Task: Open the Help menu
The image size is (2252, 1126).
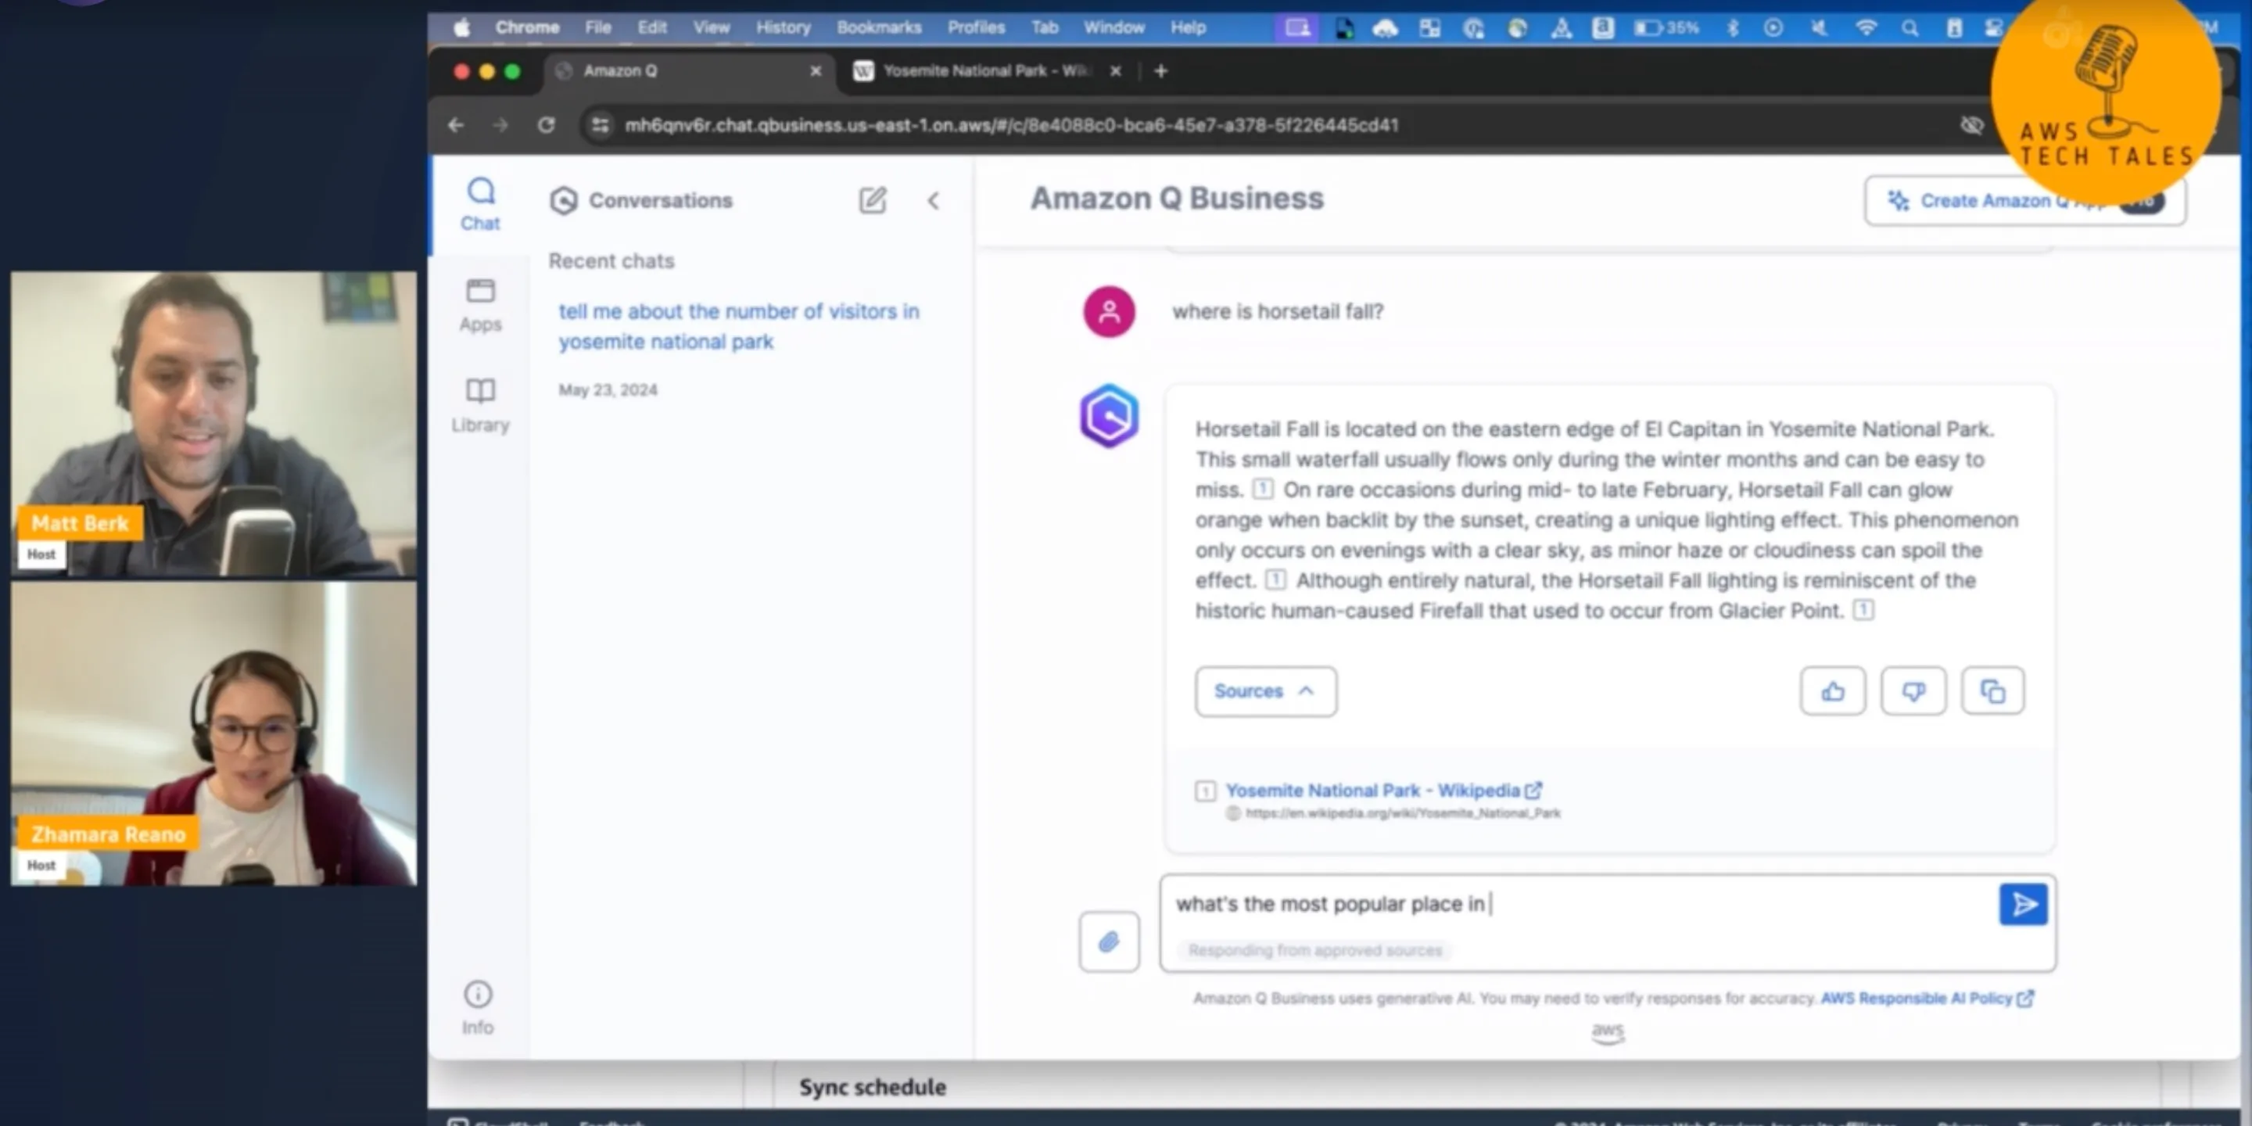Action: point(1188,27)
